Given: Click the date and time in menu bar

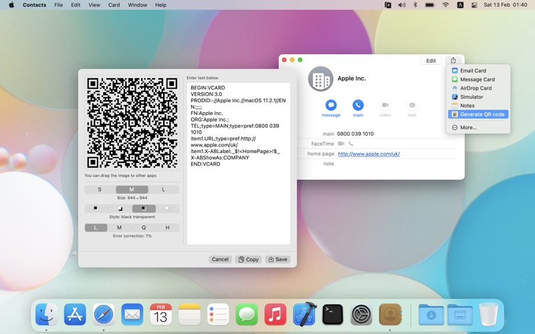Looking at the screenshot, I should pos(506,5).
